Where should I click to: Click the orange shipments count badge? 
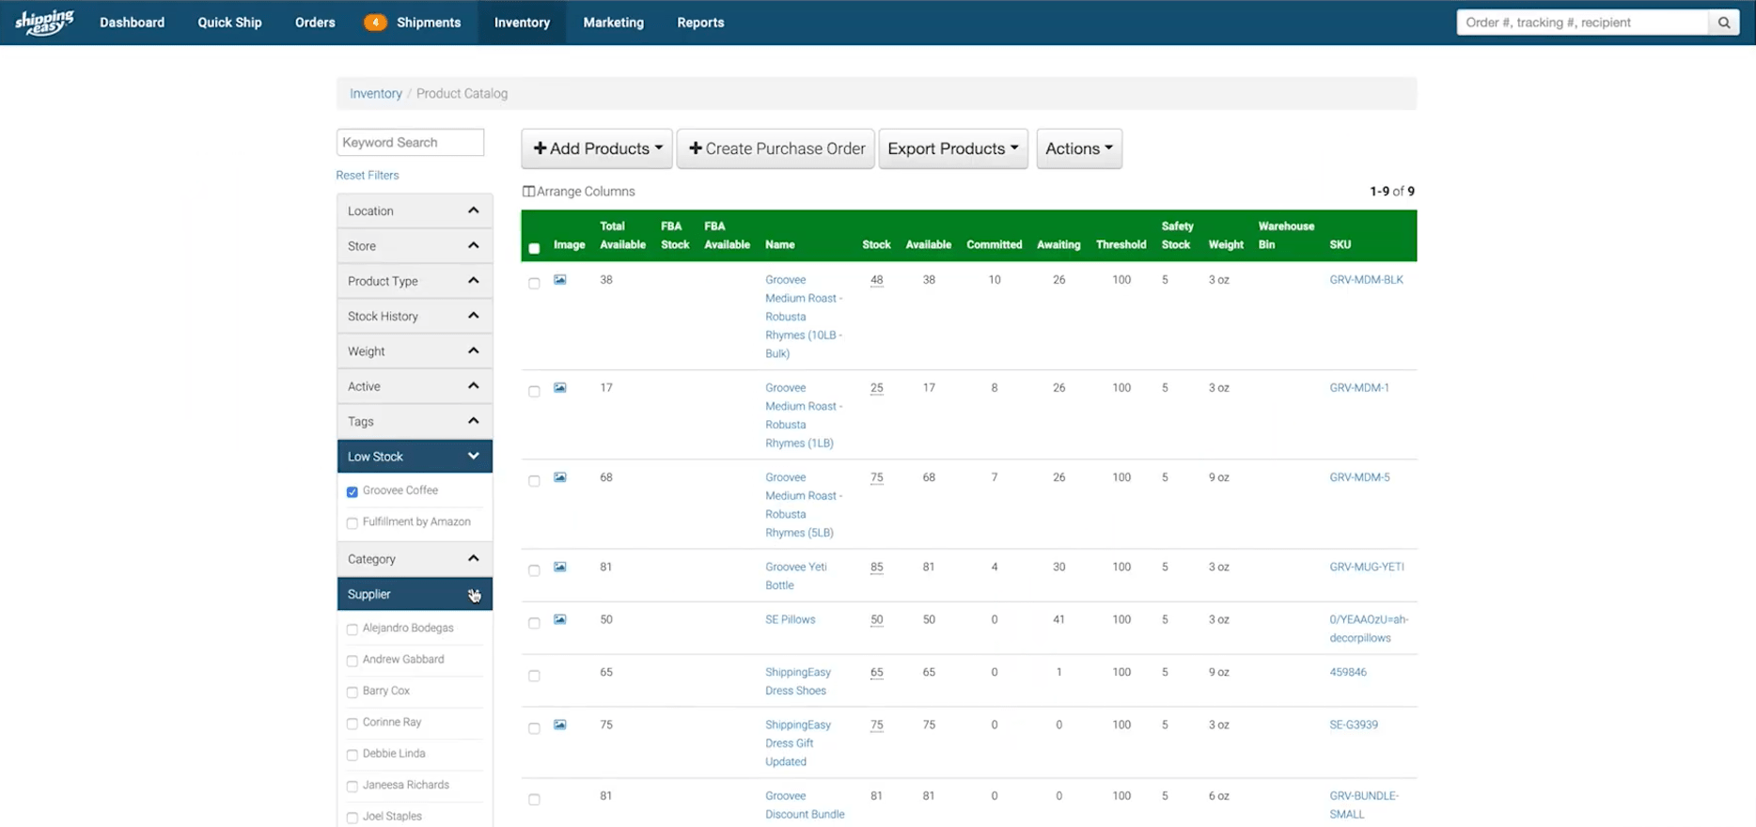(x=375, y=23)
